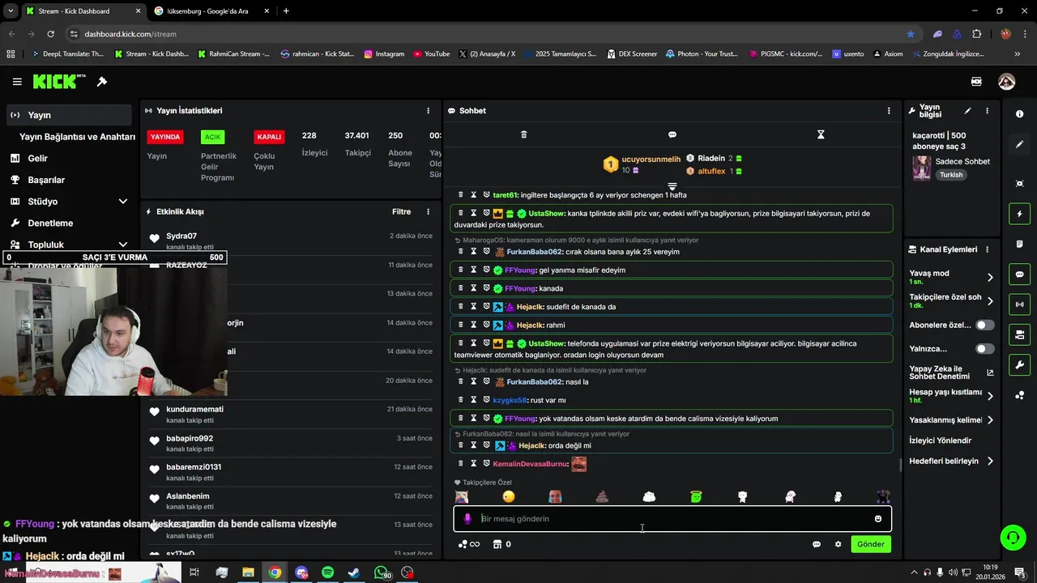Open Denetleme in the left sidebar
Image resolution: width=1037 pixels, height=583 pixels.
click(50, 223)
